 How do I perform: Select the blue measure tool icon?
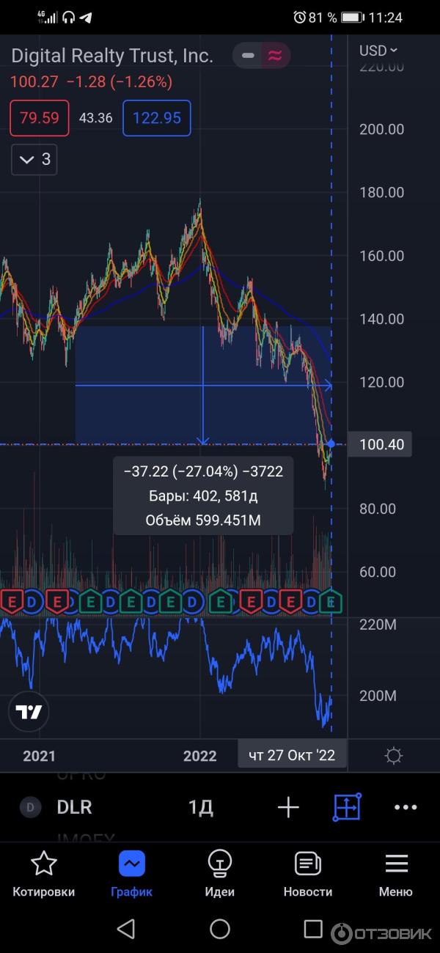[347, 807]
